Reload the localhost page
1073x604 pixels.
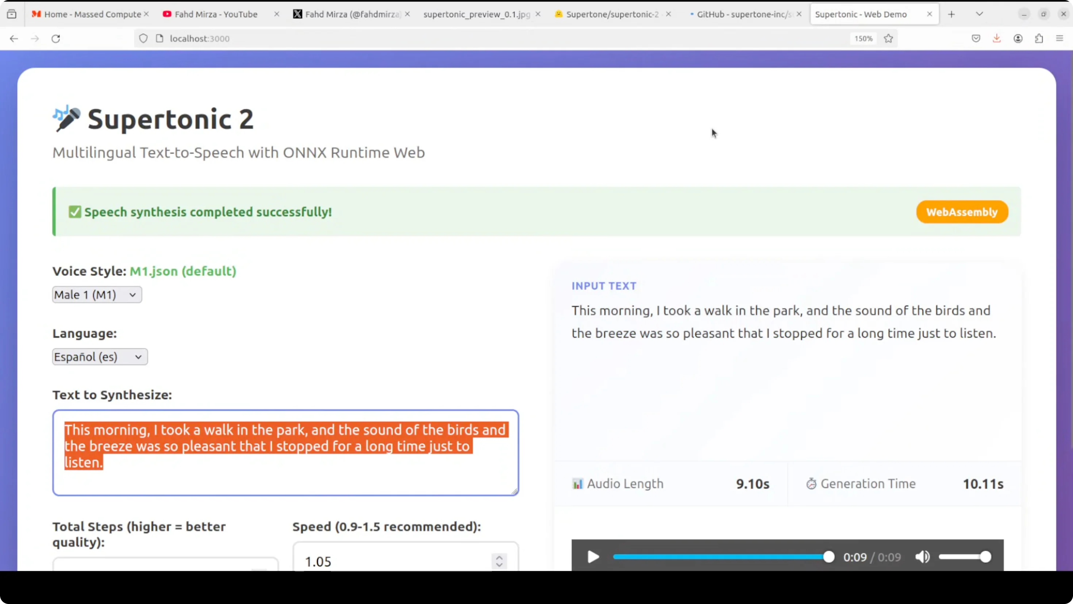click(56, 39)
